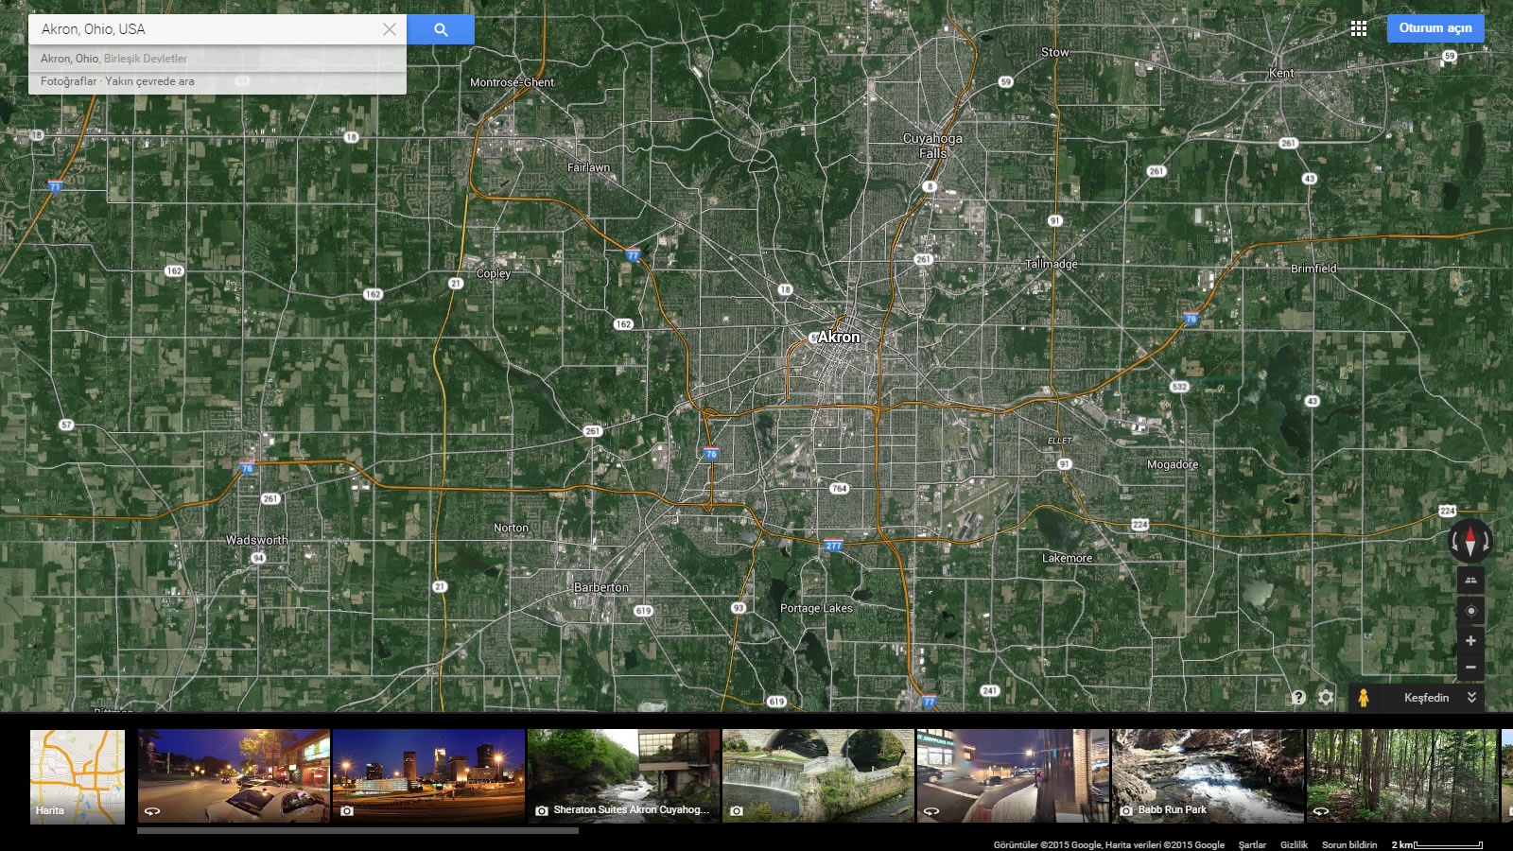Switch to Harita map view thumbnail
Image resolution: width=1513 pixels, height=851 pixels.
[x=78, y=776]
